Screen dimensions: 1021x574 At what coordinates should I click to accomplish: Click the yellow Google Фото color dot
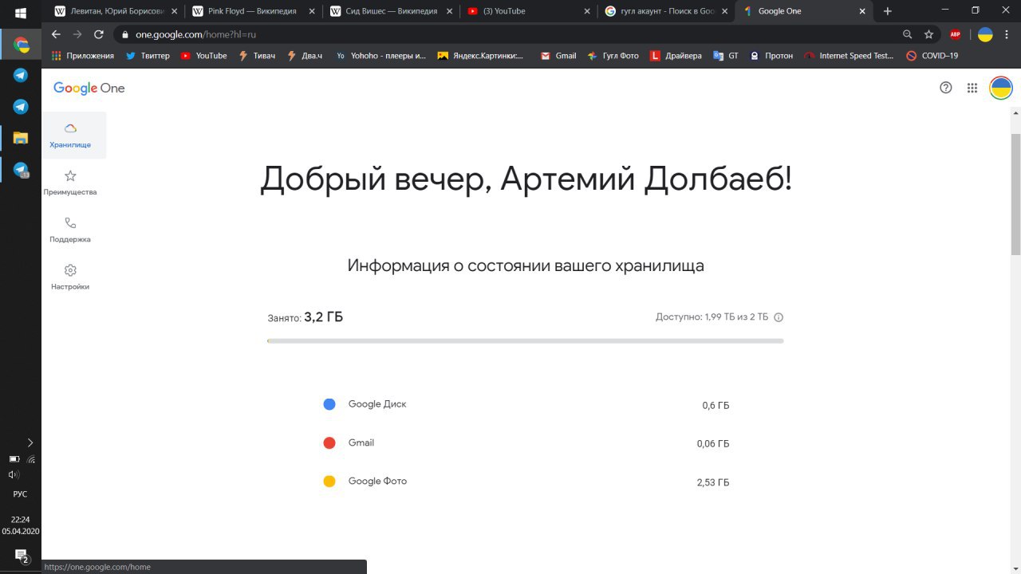click(329, 482)
